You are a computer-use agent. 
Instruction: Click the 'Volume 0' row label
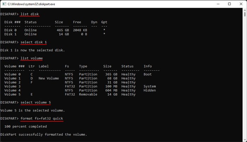point(12,74)
